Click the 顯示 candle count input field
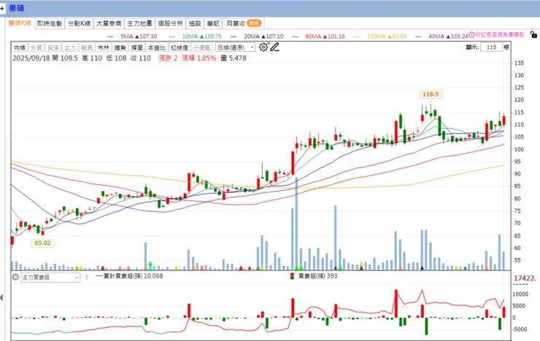Screen dimensions: 540x341 tap(491, 47)
